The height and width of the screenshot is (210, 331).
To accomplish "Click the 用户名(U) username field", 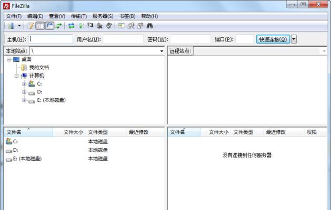I will (x=123, y=39).
